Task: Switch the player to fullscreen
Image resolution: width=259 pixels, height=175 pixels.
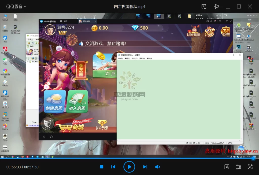Action: pos(250,167)
